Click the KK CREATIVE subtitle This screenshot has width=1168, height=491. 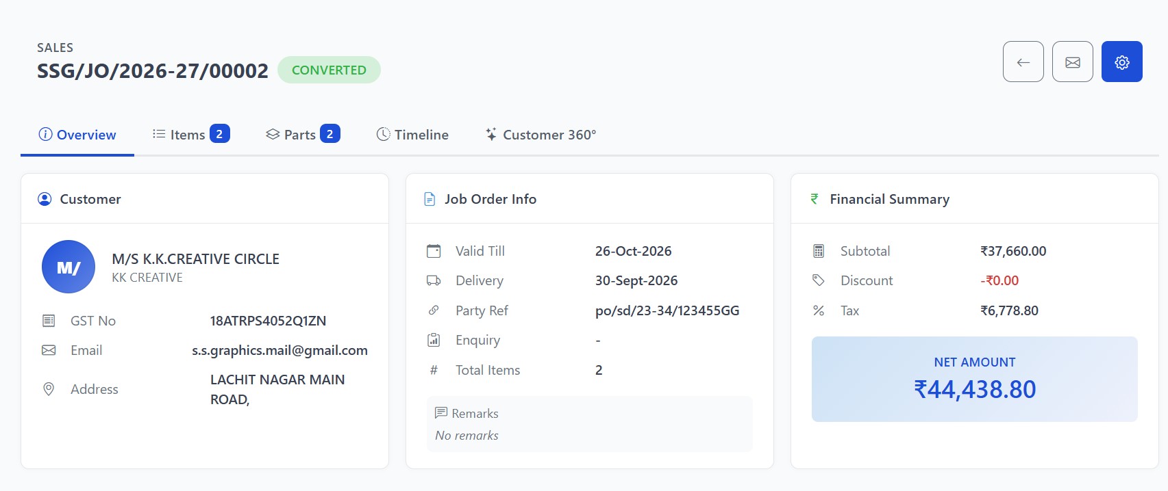pyautogui.click(x=147, y=278)
